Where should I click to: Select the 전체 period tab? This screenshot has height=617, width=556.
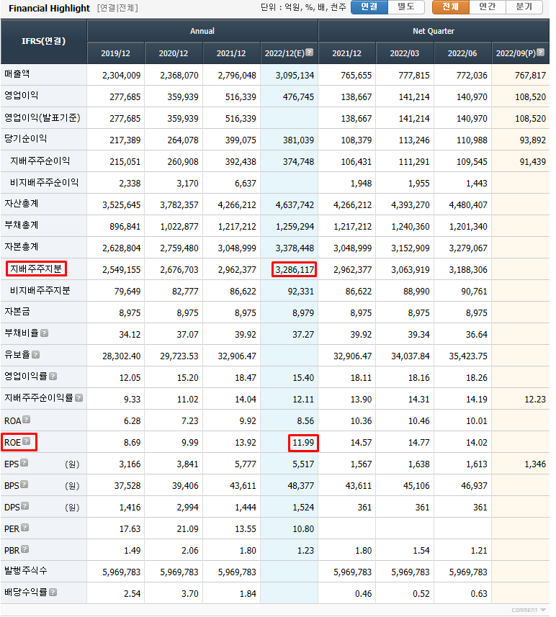pos(450,7)
